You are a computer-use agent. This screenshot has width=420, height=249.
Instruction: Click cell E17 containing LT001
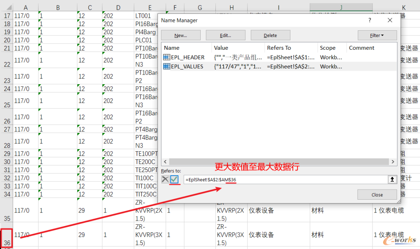146,16
